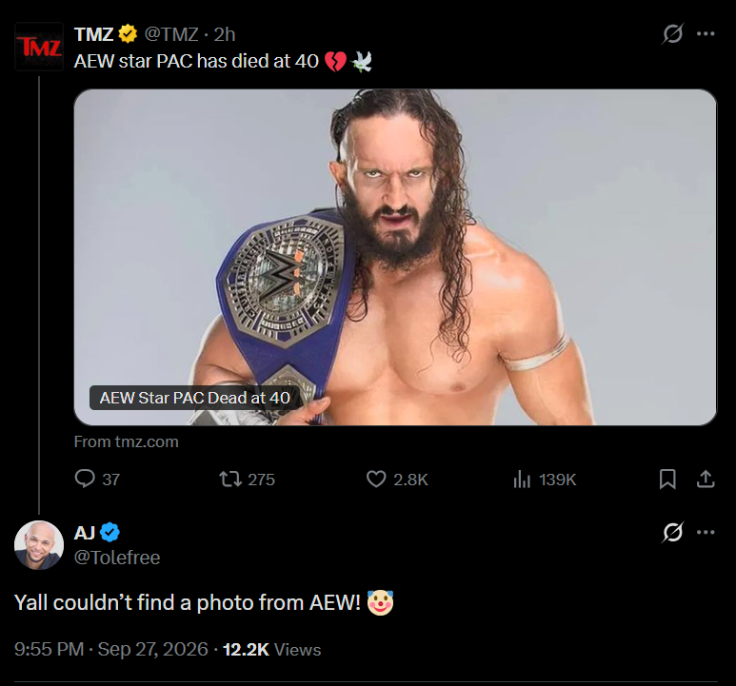Open TMZ profile avatar
736x686 pixels.
[x=39, y=47]
